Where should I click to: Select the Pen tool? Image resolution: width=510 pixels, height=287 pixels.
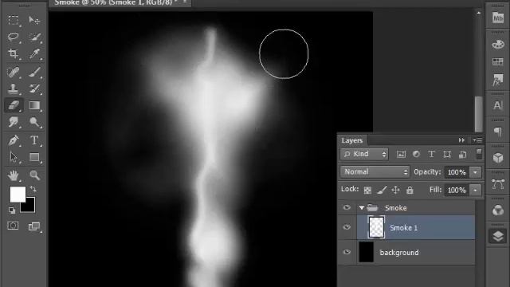(14, 140)
